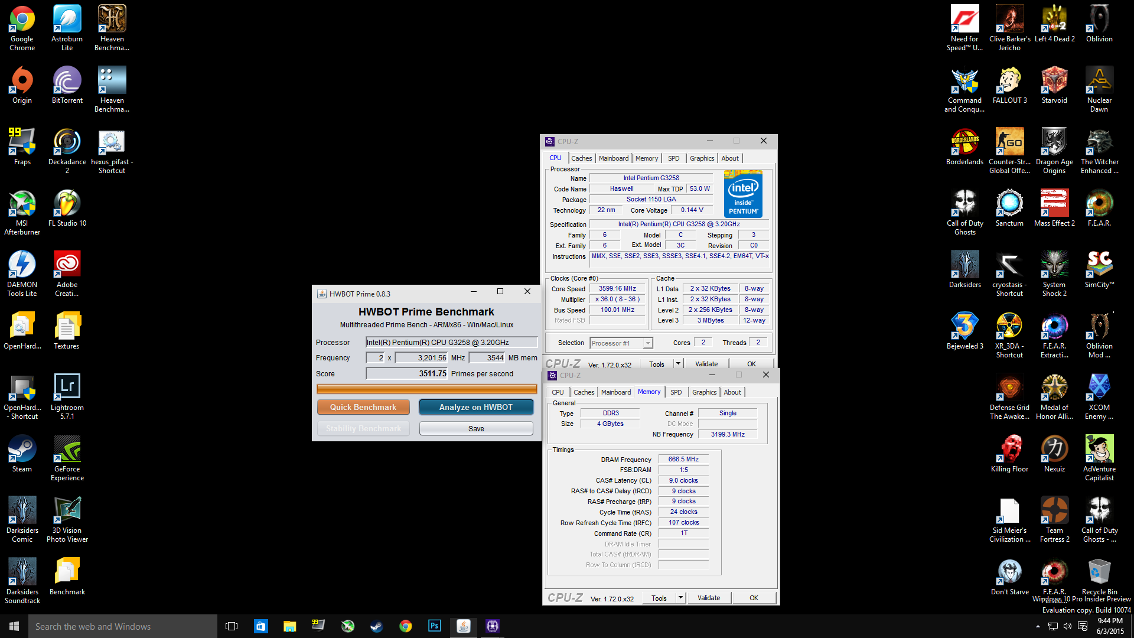Click HWBOT Prime orange progress bar

pos(427,389)
